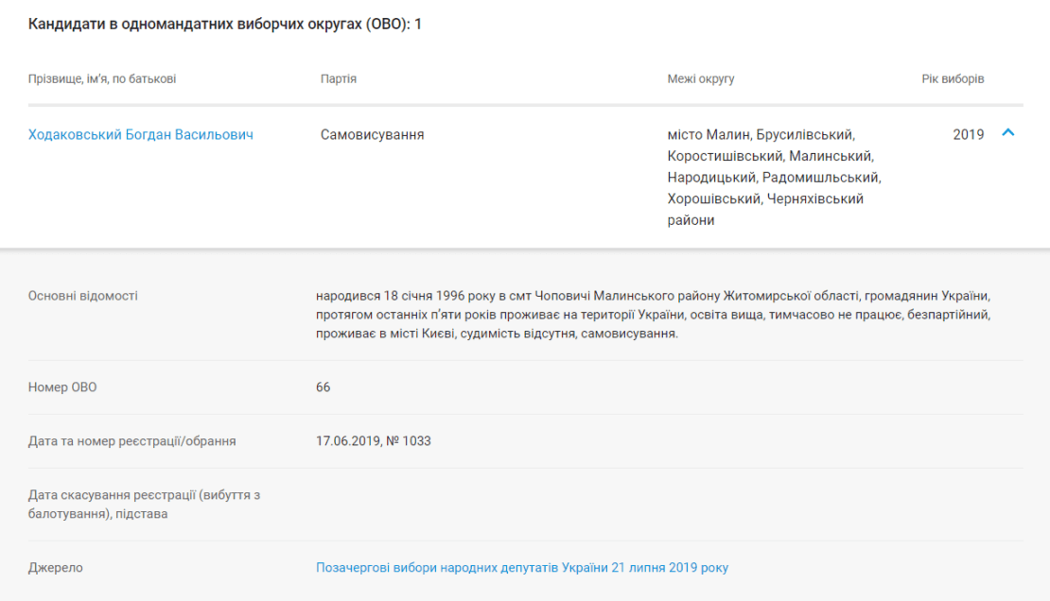Click the Рік виборів column header

(x=953, y=79)
